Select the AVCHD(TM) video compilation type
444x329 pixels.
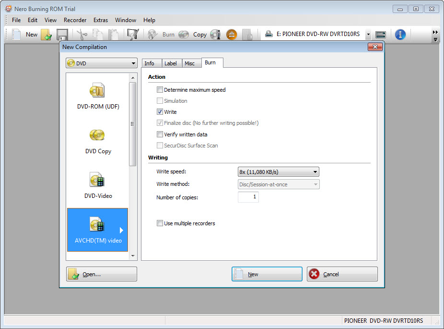coord(97,230)
